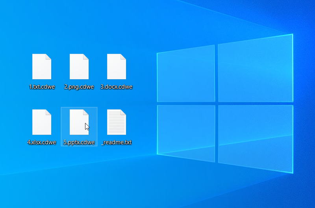Select the 2.png.cdwe file icon
315x208 pixels.
79,67
